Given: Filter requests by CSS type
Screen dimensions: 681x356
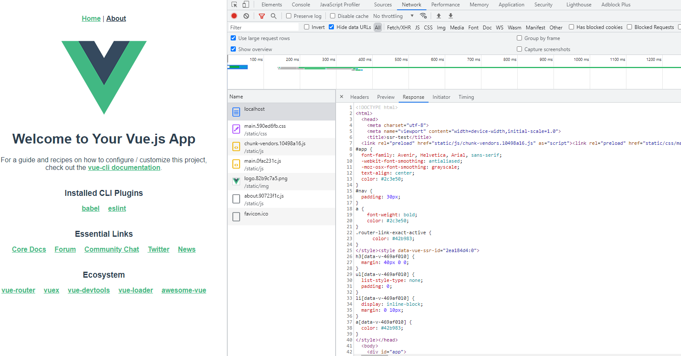Looking at the screenshot, I should click(x=428, y=27).
